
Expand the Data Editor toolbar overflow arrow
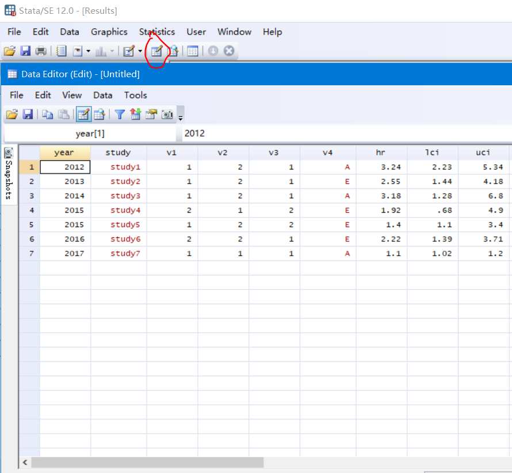click(x=181, y=118)
